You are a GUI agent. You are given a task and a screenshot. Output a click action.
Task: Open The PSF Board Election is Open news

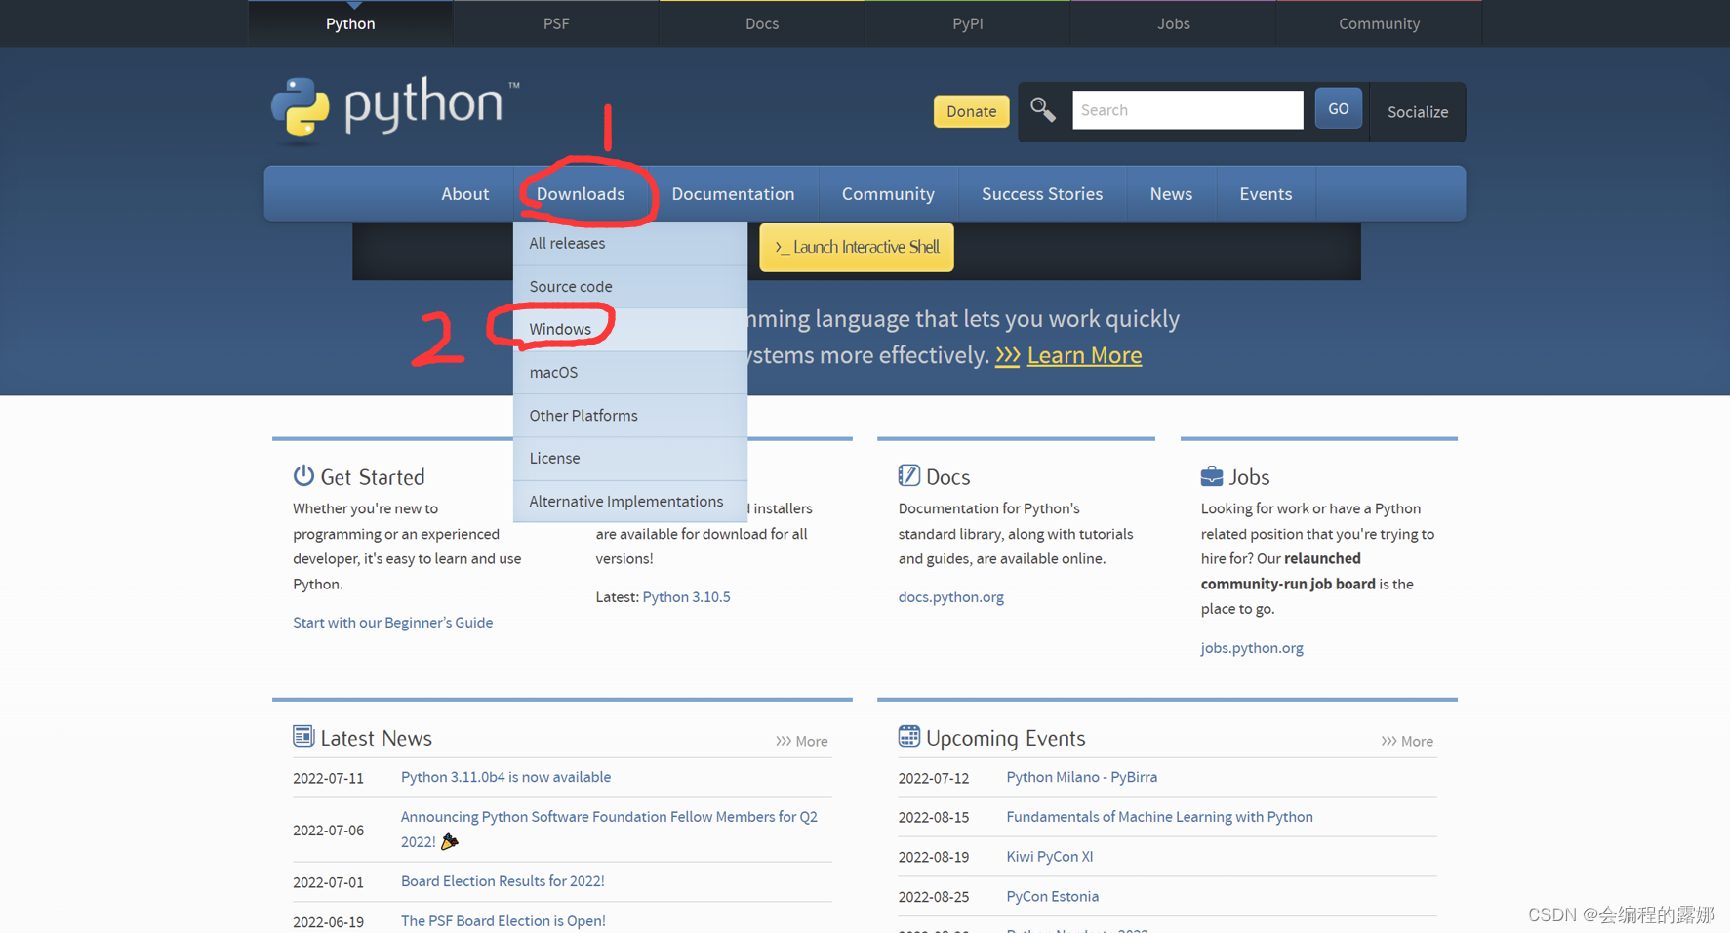coord(503,921)
